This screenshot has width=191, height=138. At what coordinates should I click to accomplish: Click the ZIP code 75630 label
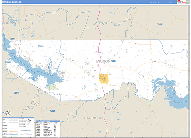(x=40, y=47)
